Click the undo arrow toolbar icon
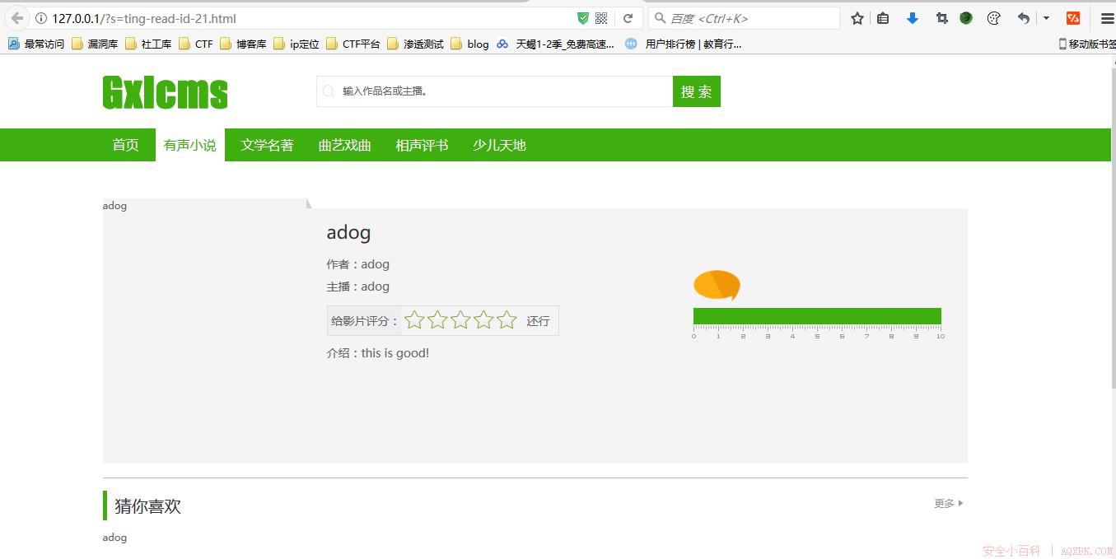The image size is (1116, 559). 1023,18
